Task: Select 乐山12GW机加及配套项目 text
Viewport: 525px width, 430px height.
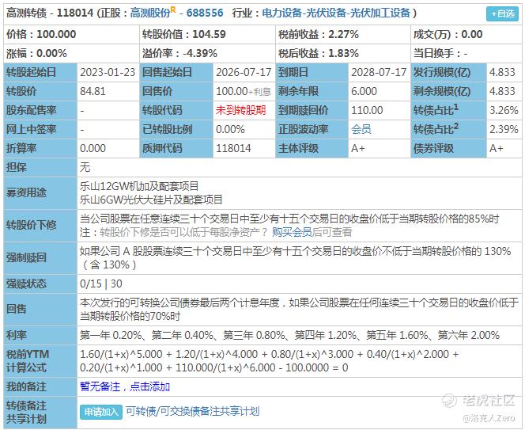Action: click(x=139, y=186)
